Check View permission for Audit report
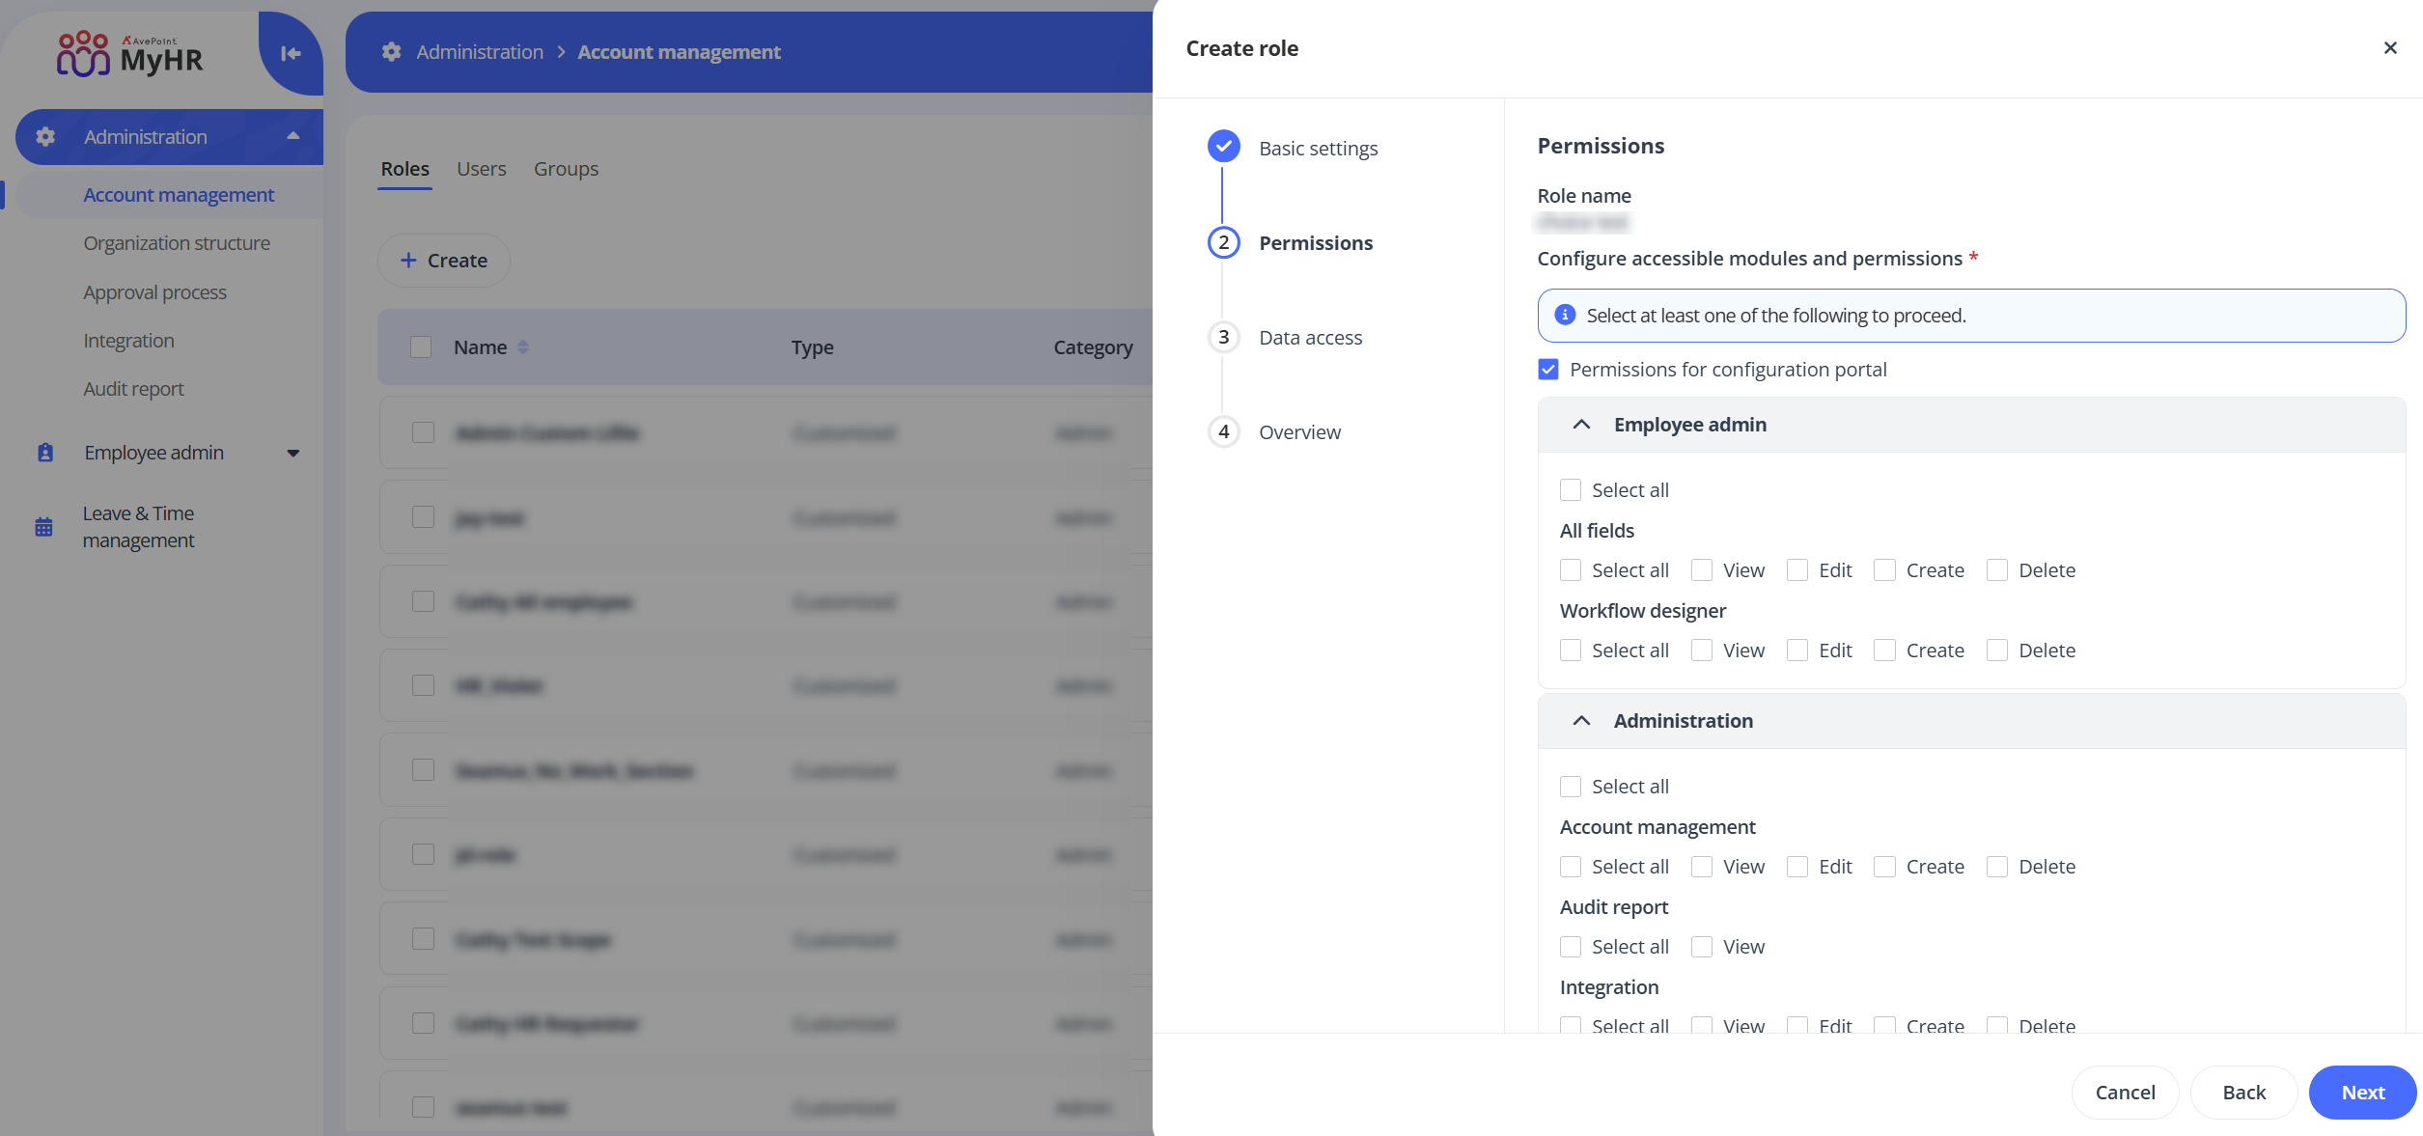 pos(1701,946)
